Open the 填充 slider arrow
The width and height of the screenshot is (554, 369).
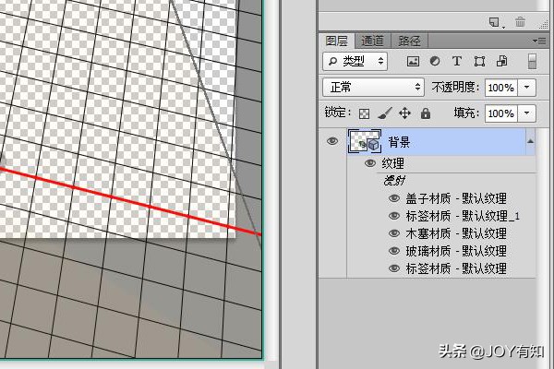pos(527,113)
